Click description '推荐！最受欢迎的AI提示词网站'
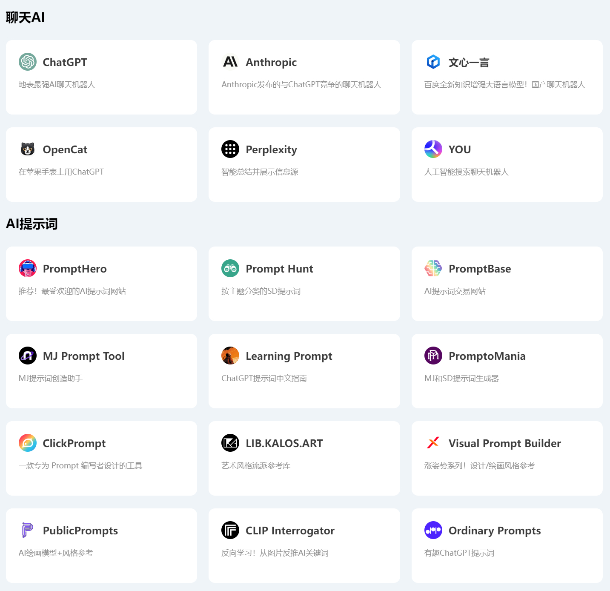The height and width of the screenshot is (591, 610). [72, 291]
